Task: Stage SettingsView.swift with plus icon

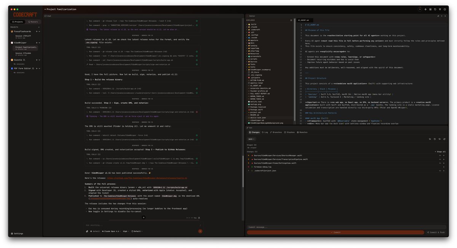Action: coord(444,163)
